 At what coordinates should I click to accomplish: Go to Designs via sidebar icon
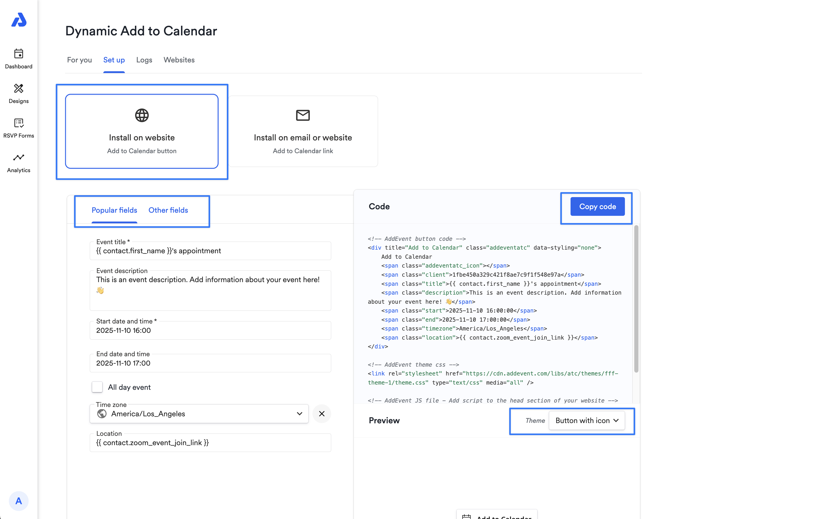point(19,88)
